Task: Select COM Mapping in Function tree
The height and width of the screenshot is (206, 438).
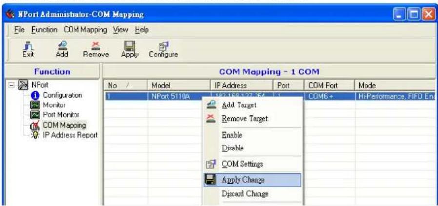Action: click(64, 125)
